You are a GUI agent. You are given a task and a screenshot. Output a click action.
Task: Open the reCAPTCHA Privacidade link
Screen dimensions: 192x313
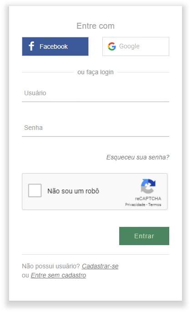pos(135,205)
